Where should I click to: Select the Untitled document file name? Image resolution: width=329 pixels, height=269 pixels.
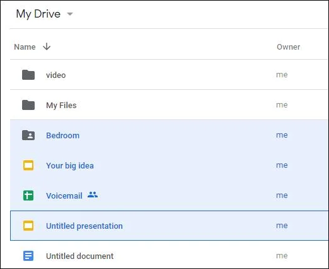click(x=80, y=256)
